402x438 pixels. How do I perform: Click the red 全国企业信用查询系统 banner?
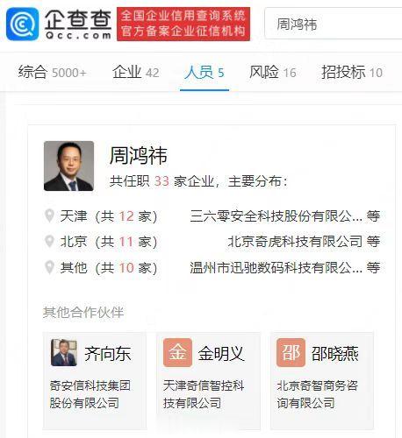(x=183, y=24)
